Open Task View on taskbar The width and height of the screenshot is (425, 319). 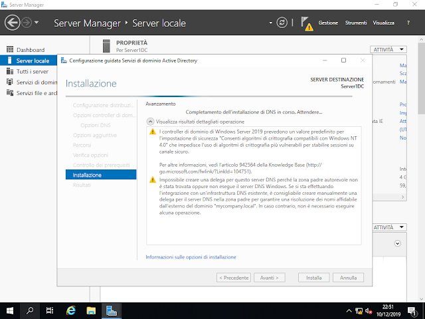click(x=50, y=310)
